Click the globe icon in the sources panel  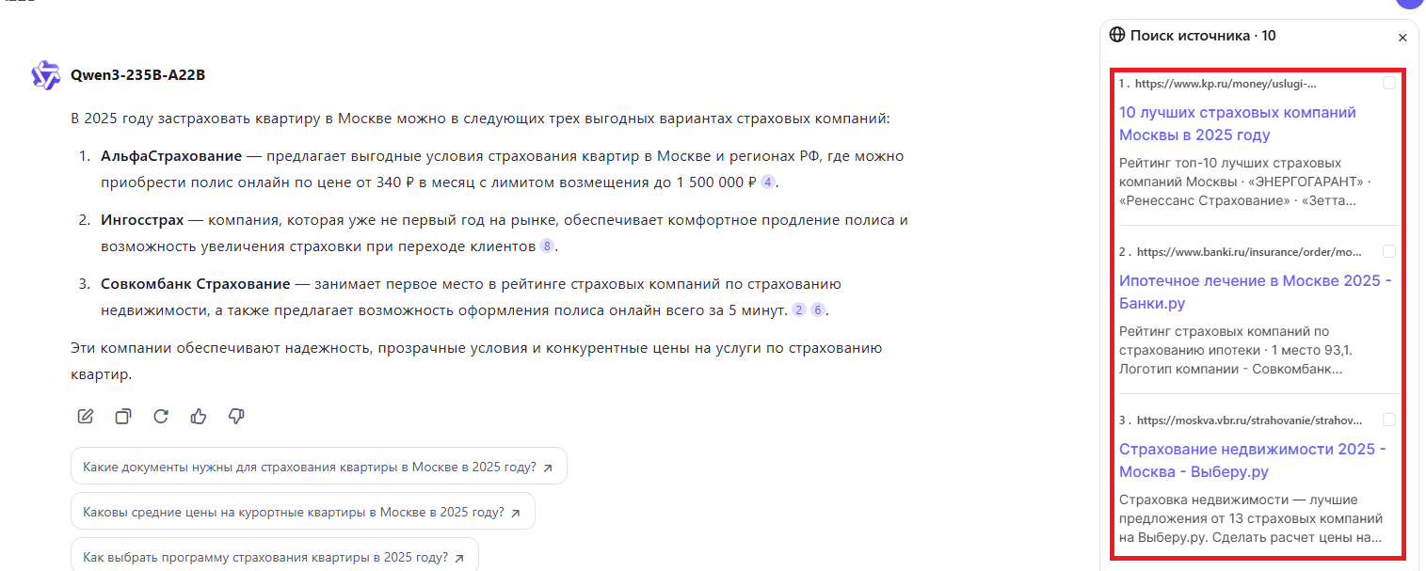click(x=1117, y=35)
